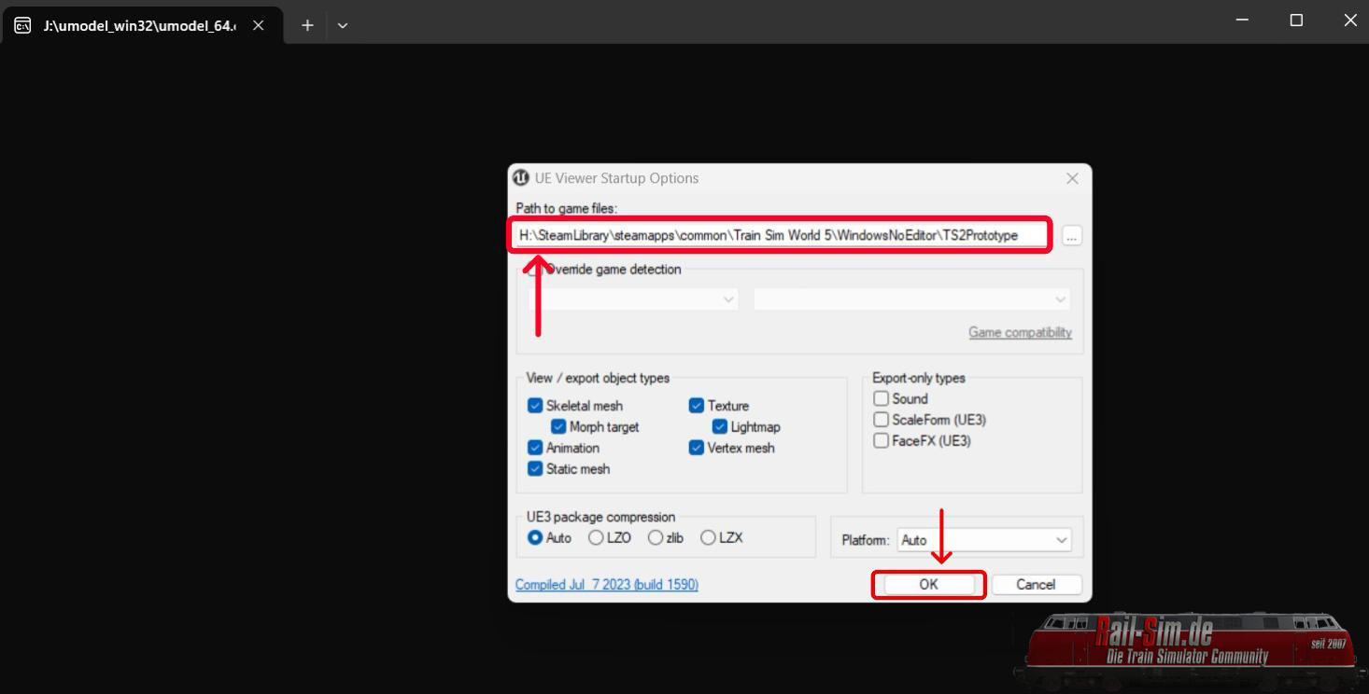This screenshot has width=1369, height=694.
Task: Click the Unreal Engine logo icon in dialog title
Action: click(x=521, y=178)
